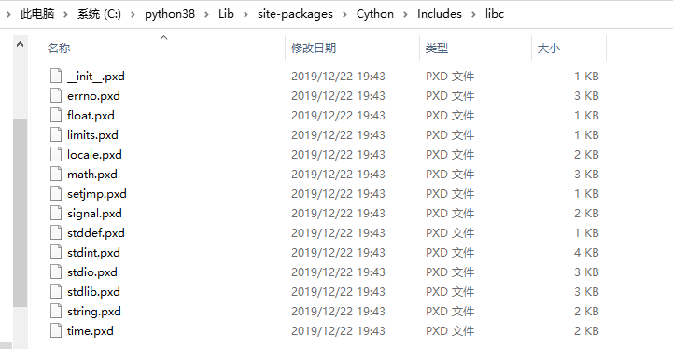
Task: Select the stdlib.pxd file name
Action: click(x=93, y=292)
